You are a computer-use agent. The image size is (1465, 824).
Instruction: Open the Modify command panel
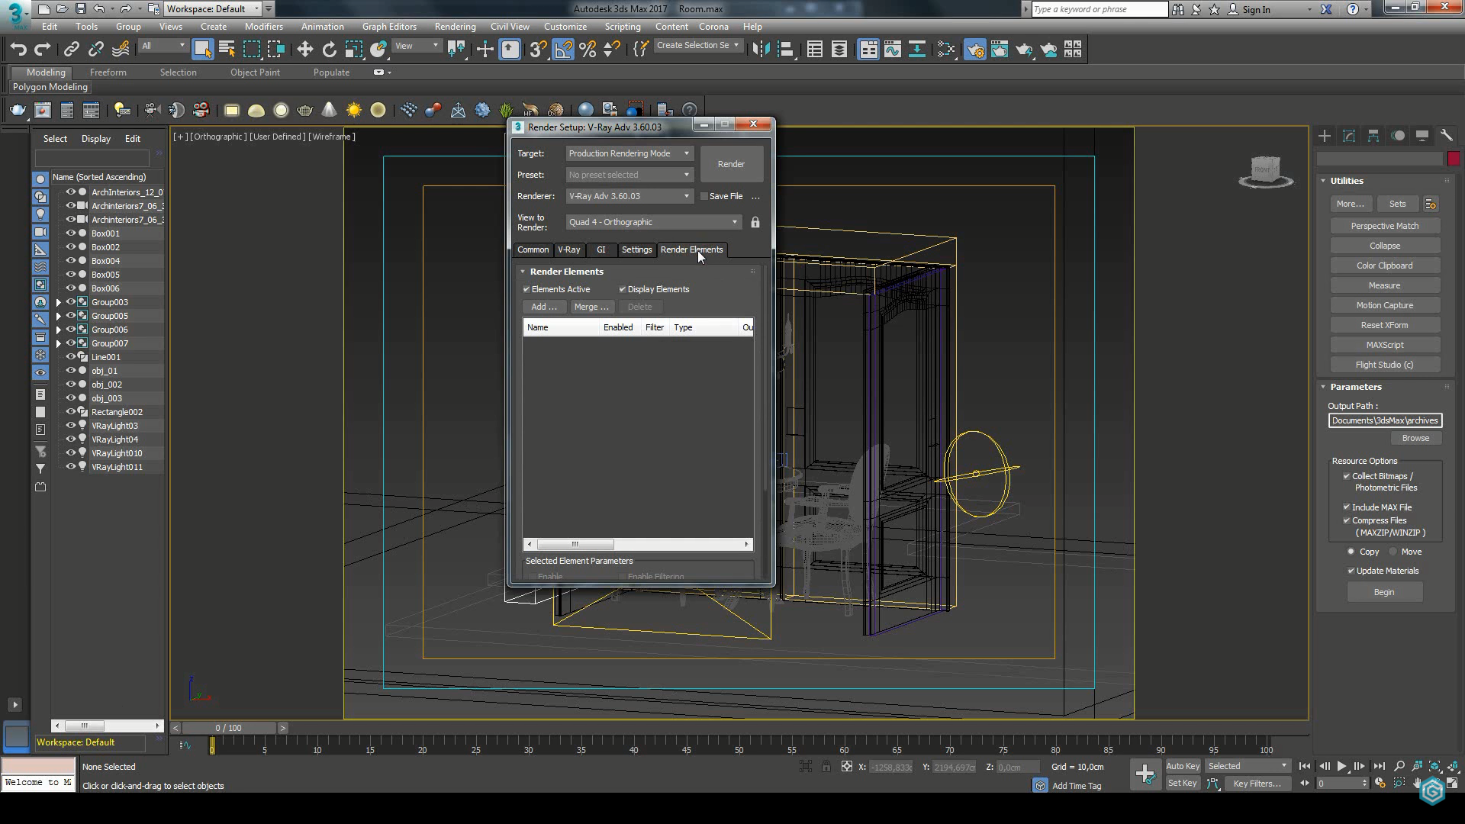[x=1349, y=136]
